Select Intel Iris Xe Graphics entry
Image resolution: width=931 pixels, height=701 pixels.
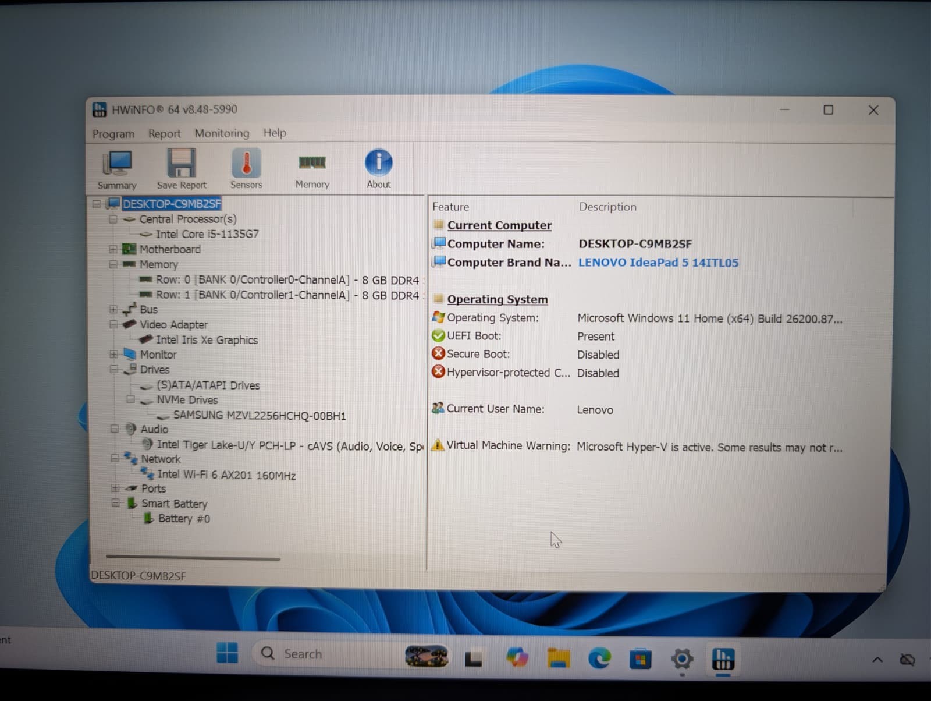[207, 340]
